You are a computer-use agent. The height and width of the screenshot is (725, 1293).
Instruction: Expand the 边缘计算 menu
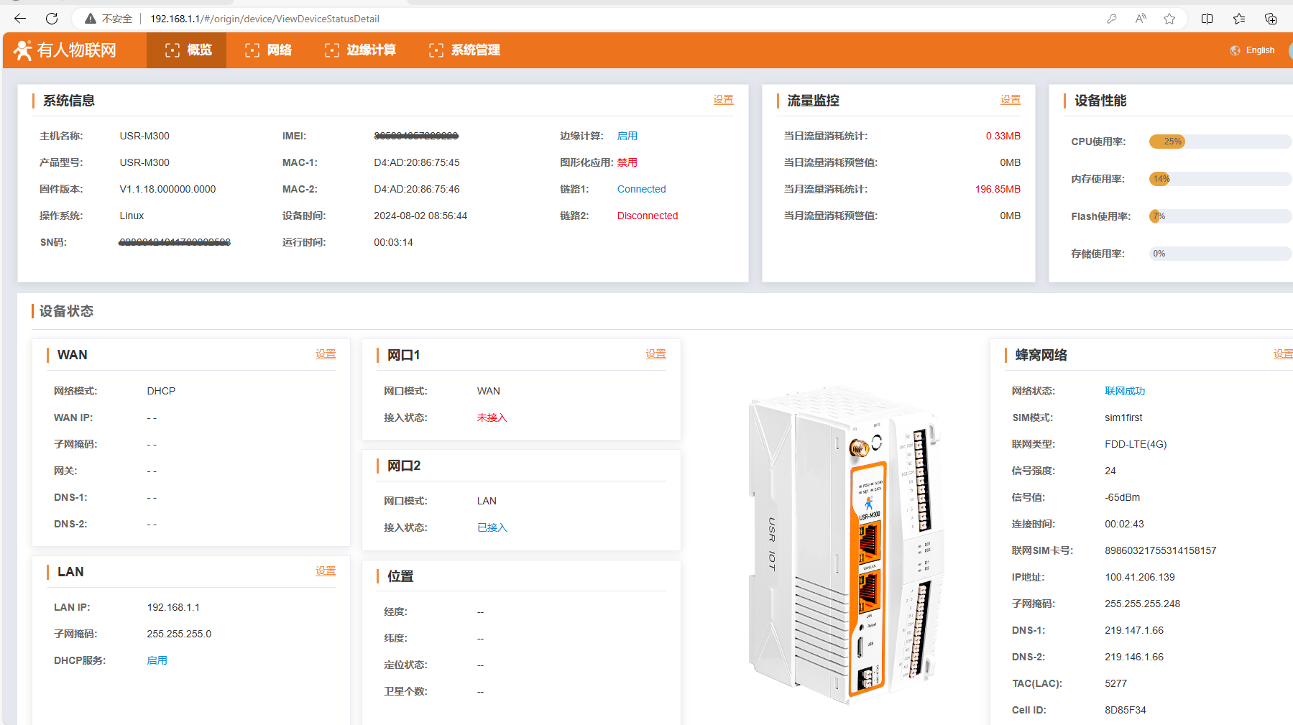[360, 50]
